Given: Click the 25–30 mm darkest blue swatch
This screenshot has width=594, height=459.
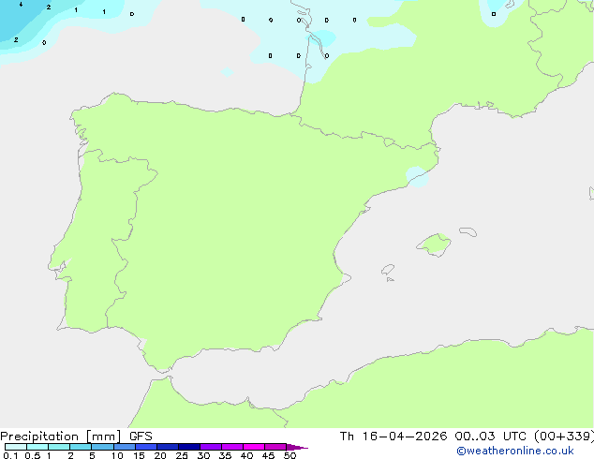Looking at the screenshot, I should tap(189, 447).
